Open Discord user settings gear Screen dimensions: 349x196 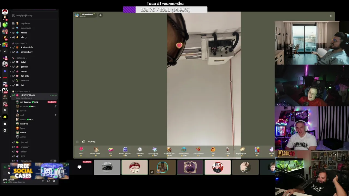[54, 181]
